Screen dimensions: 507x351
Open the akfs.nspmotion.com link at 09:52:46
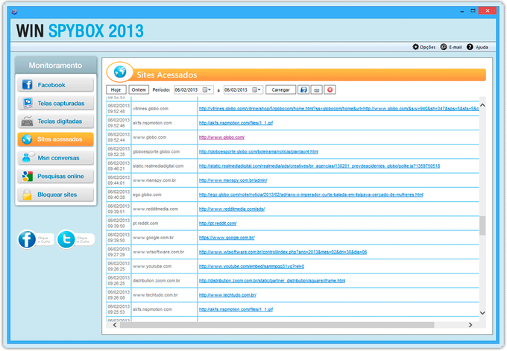236,123
